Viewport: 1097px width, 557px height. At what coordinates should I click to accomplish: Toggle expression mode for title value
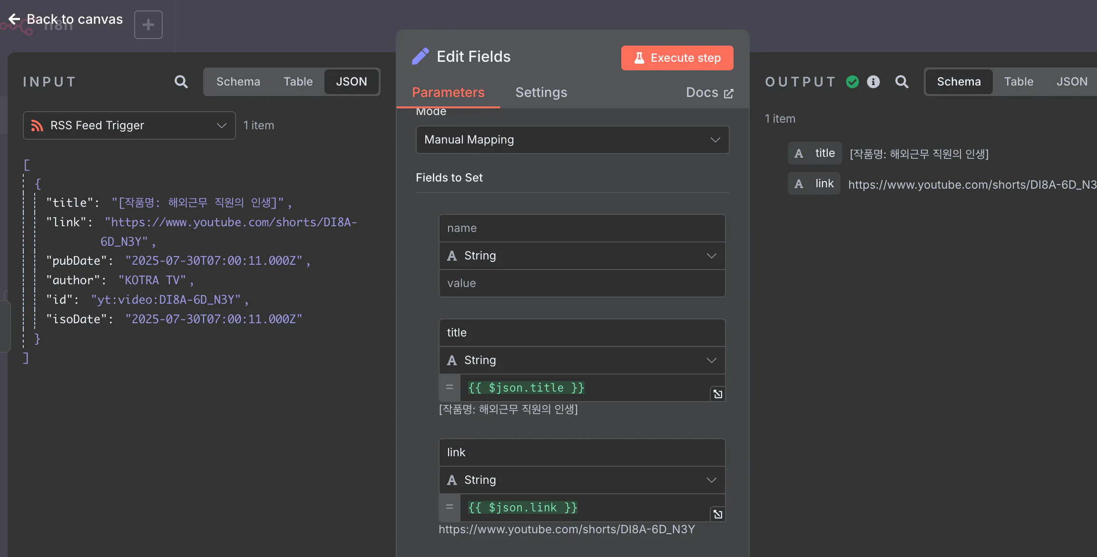pos(450,388)
